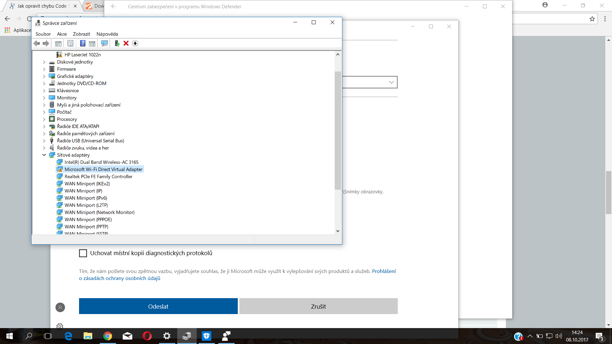Open the blue Help icon in toolbar
This screenshot has width=612, height=344.
click(83, 43)
